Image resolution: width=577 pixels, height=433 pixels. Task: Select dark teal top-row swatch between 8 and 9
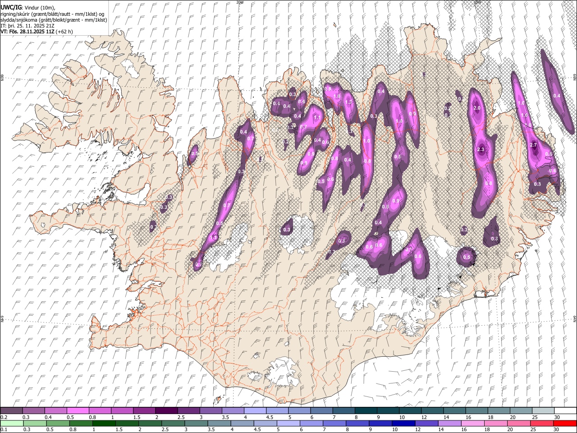pos(366,411)
